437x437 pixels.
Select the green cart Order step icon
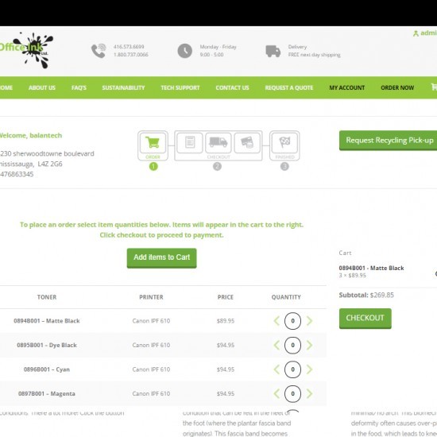click(153, 143)
